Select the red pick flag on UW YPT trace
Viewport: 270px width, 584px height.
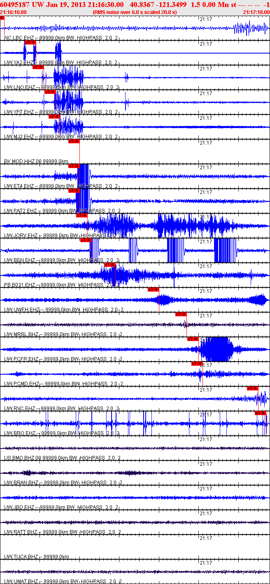[50, 92]
